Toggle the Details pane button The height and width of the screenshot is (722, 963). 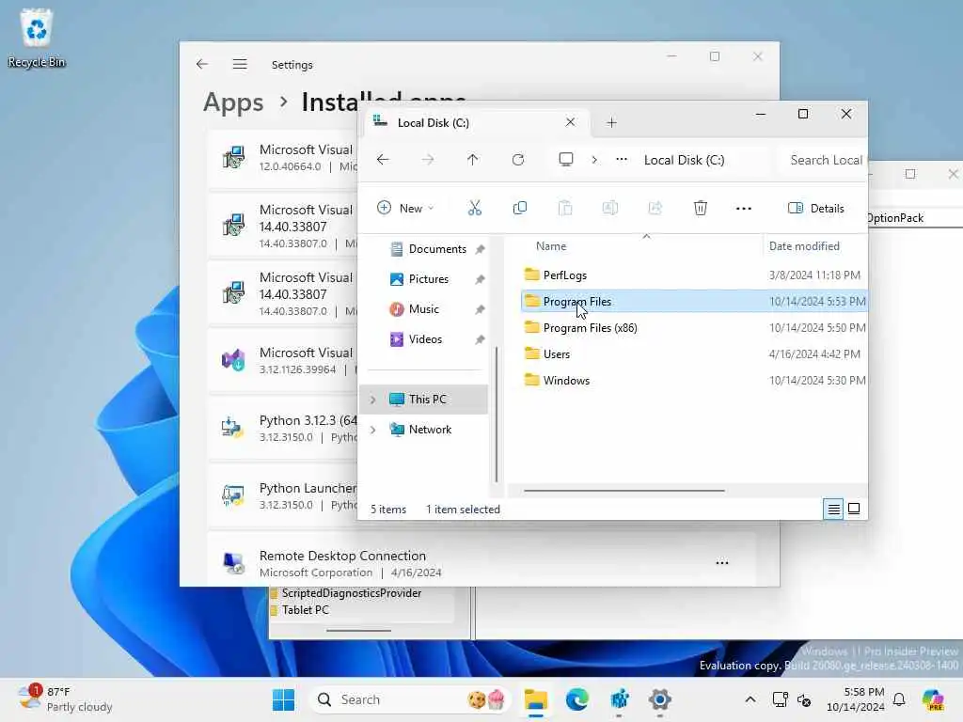tap(816, 208)
